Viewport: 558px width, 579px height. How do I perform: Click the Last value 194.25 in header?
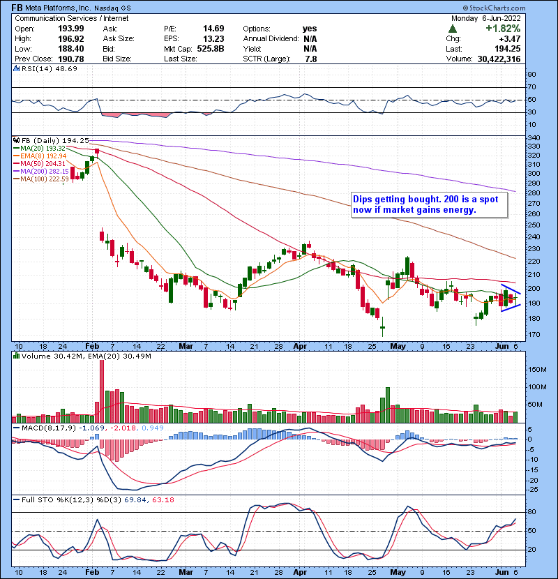pyautogui.click(x=508, y=49)
